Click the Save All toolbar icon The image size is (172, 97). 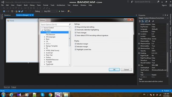pos(22,11)
